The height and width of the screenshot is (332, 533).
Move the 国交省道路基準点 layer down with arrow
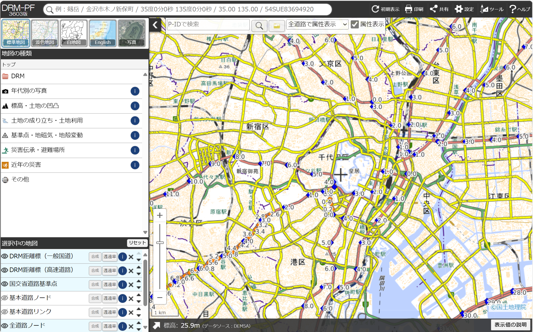[x=139, y=288]
